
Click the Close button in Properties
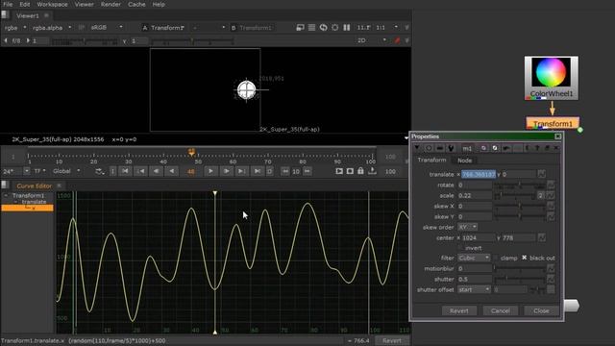(x=541, y=310)
